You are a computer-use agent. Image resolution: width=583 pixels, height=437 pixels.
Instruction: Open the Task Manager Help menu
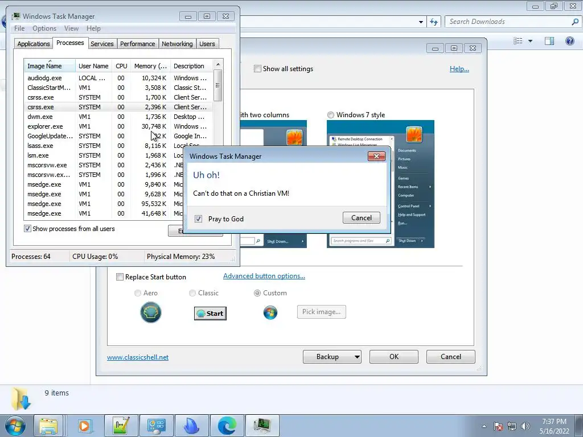tap(93, 28)
